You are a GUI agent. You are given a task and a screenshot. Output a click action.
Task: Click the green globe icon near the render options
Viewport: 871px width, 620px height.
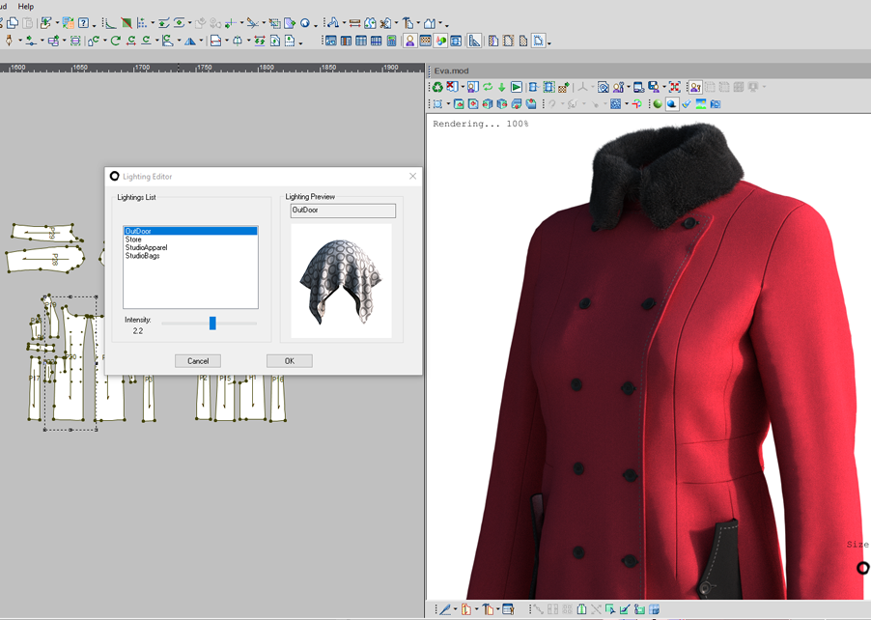[657, 104]
